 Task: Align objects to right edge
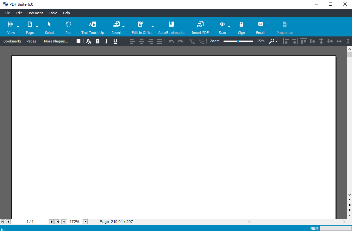[295, 41]
